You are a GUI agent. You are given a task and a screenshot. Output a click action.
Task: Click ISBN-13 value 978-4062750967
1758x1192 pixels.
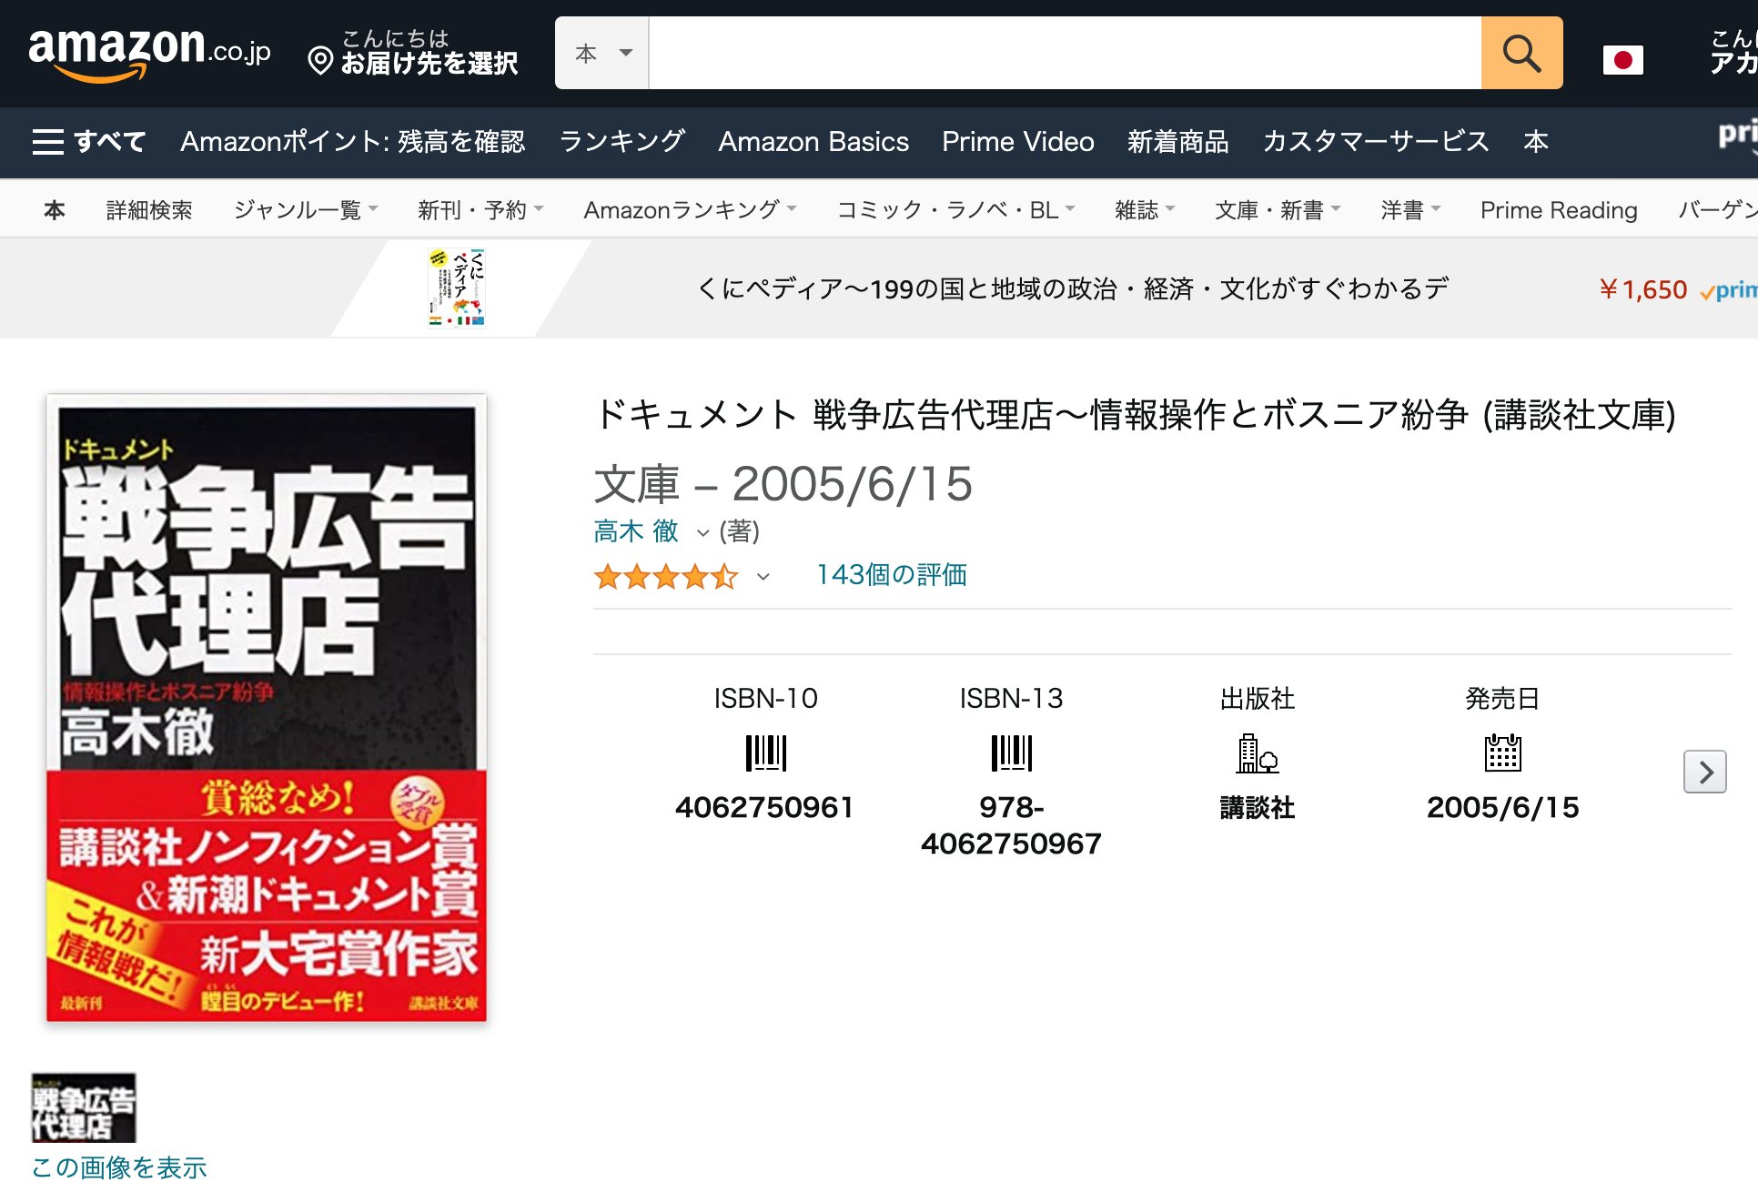click(1011, 825)
